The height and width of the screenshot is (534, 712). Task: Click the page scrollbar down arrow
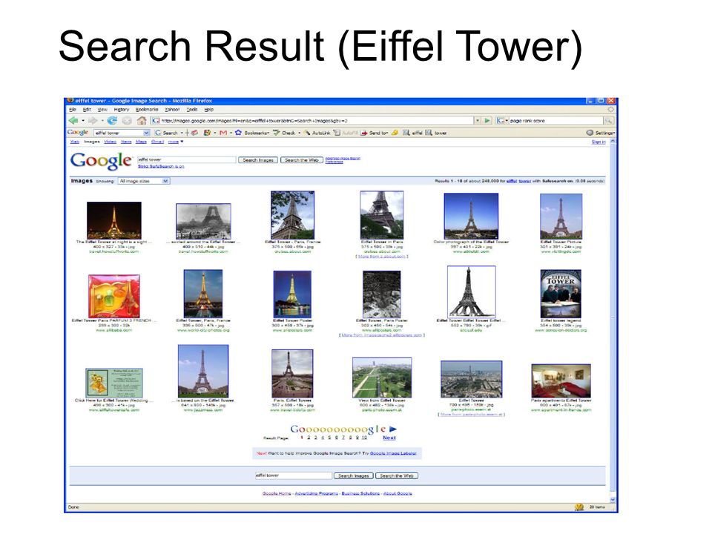click(612, 498)
